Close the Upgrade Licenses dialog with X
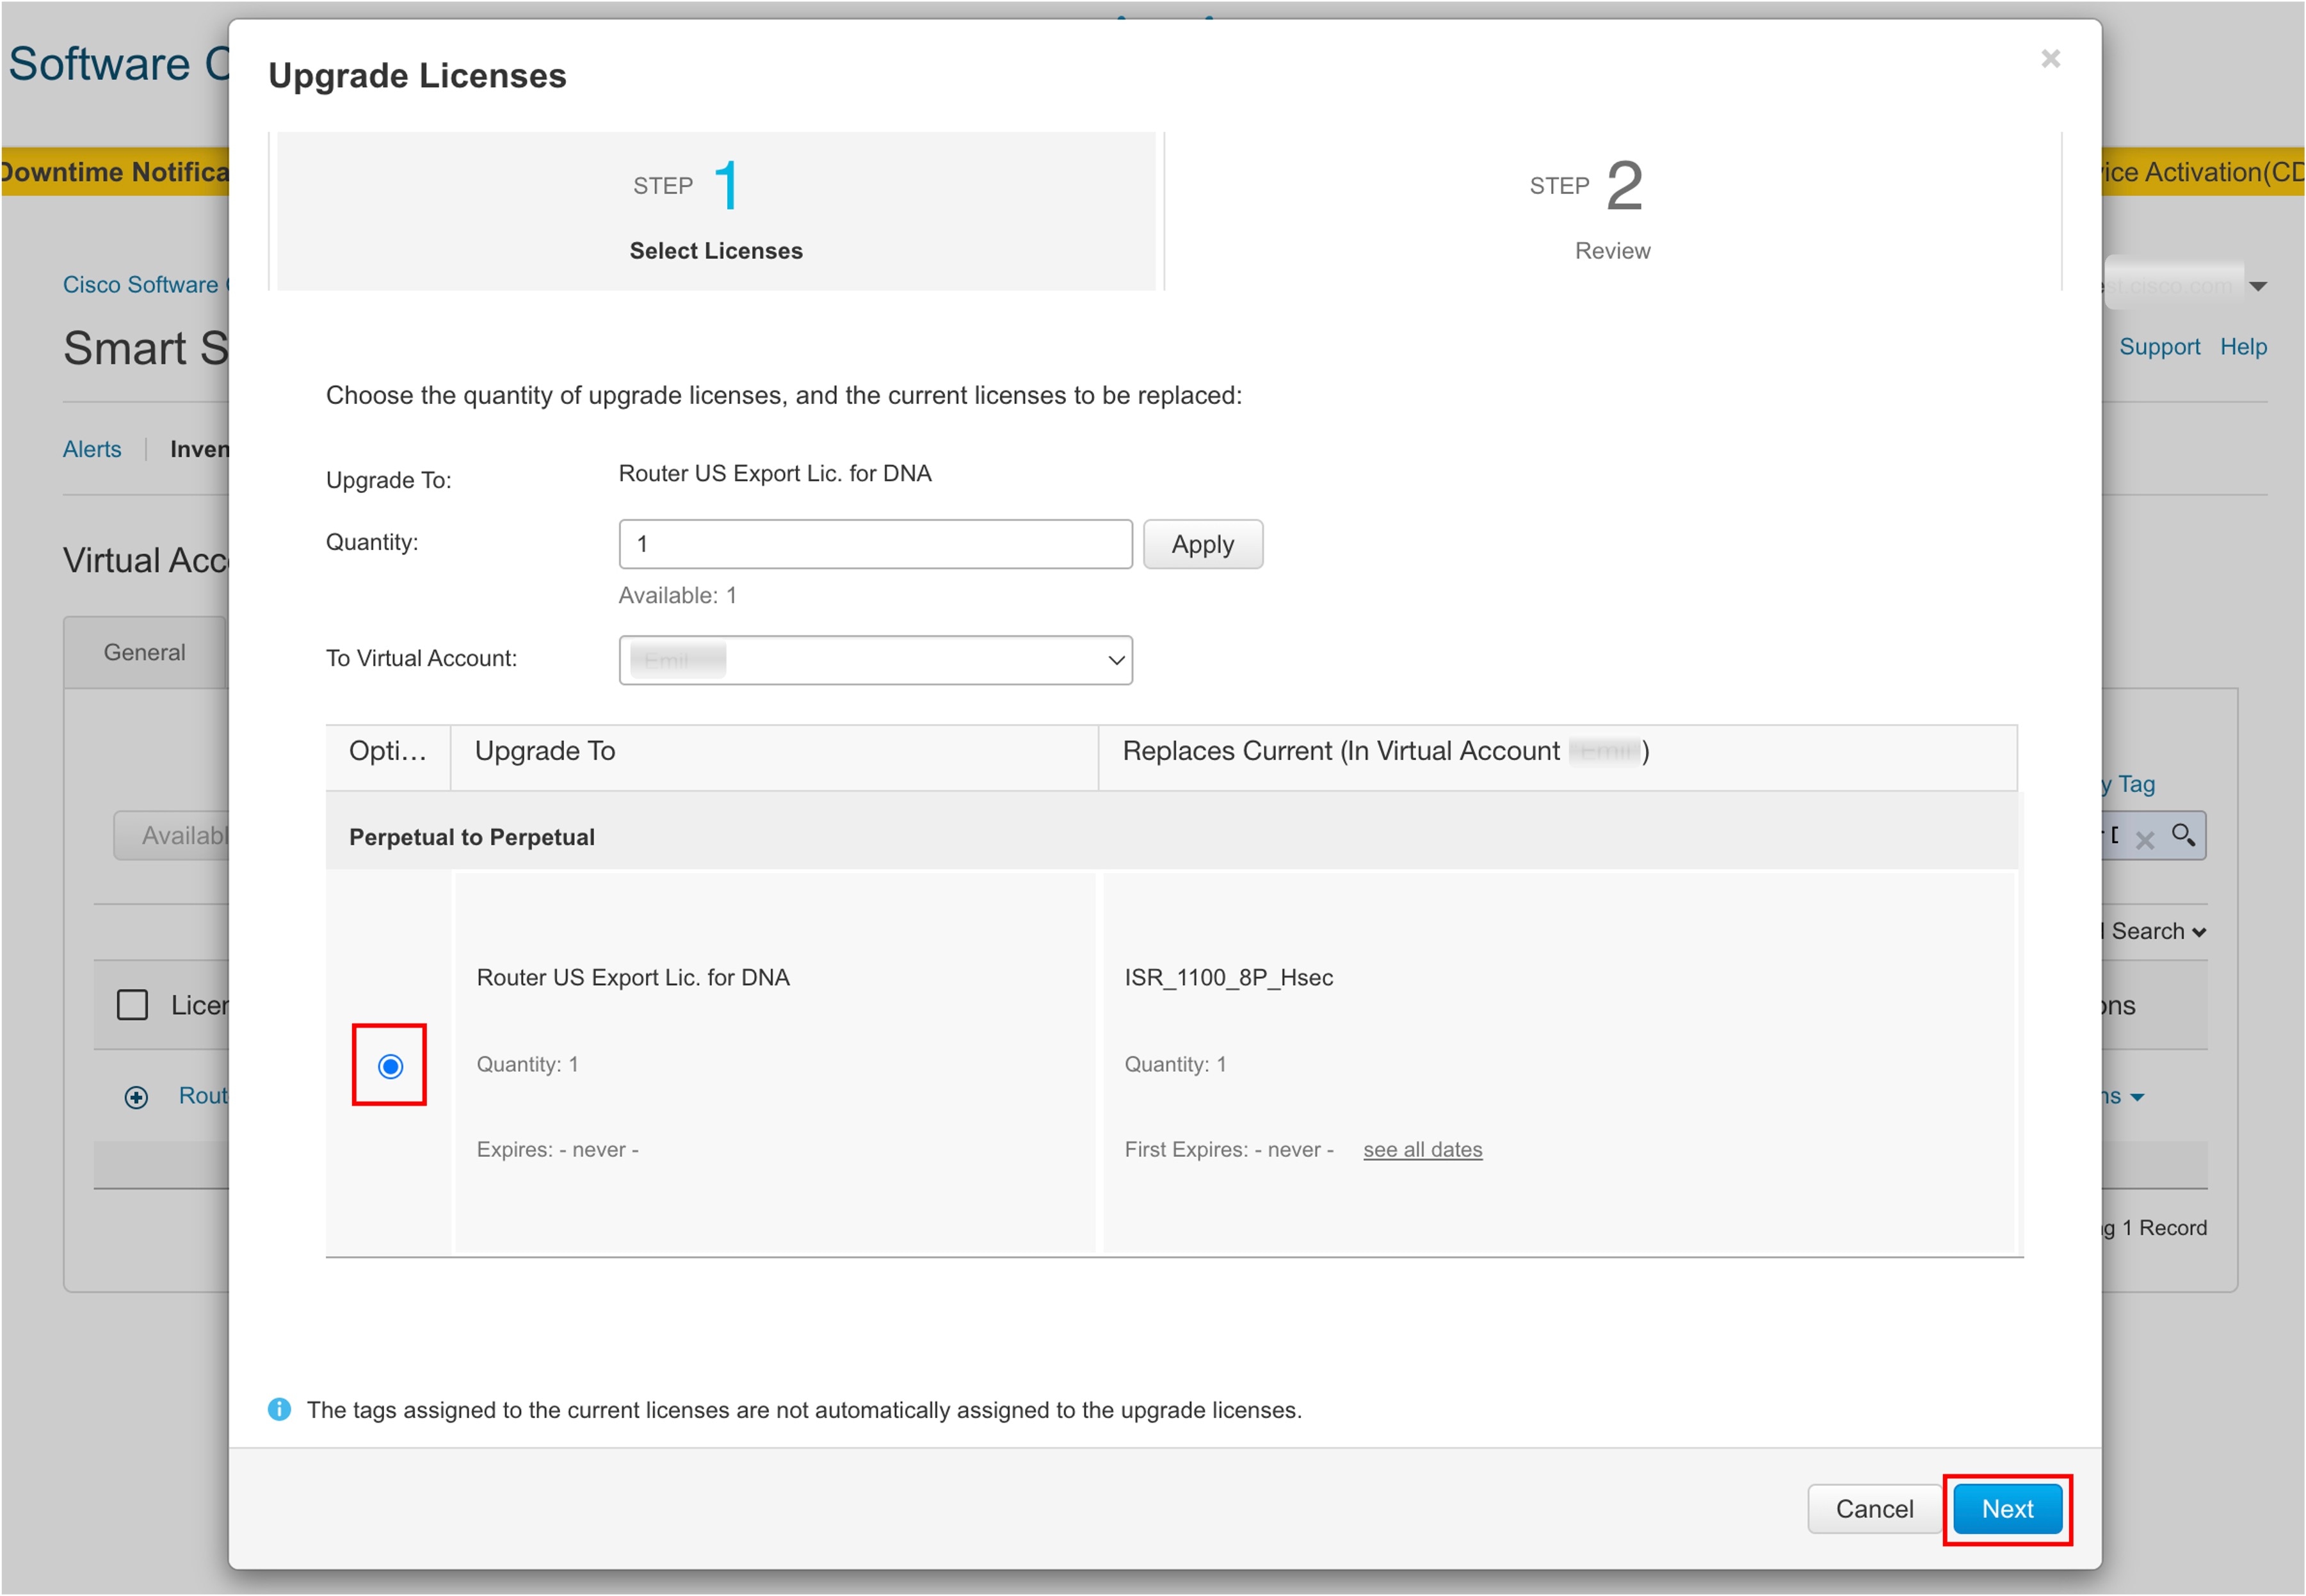This screenshot has width=2306, height=1596. (x=2050, y=59)
